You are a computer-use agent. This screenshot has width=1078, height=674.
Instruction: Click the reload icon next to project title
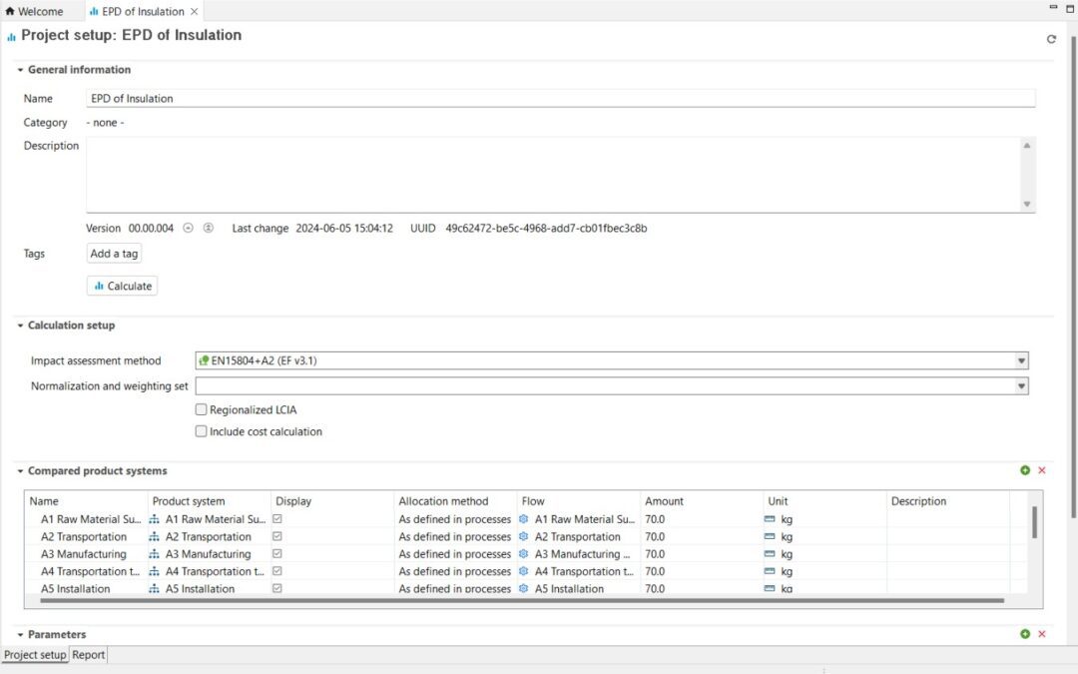tap(1051, 40)
